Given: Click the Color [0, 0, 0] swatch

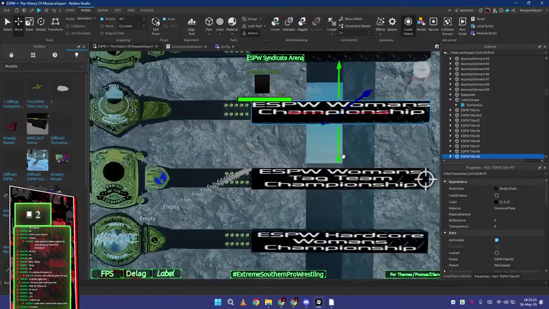Looking at the screenshot, I should click(496, 202).
